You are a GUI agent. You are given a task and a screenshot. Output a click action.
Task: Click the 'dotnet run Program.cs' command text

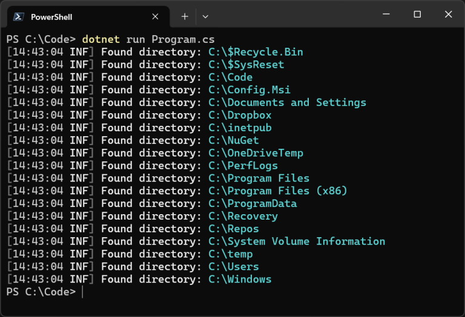tap(148, 39)
